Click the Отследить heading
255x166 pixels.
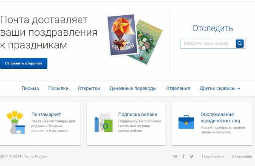pyautogui.click(x=213, y=28)
